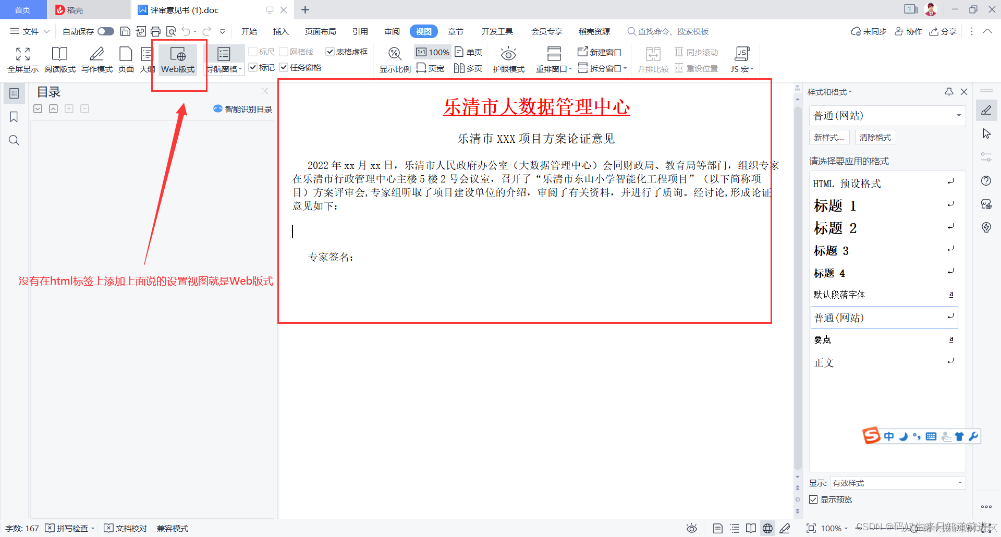Open the Insert ribbon tab
Viewport: 1001px width, 537px height.
pos(280,31)
